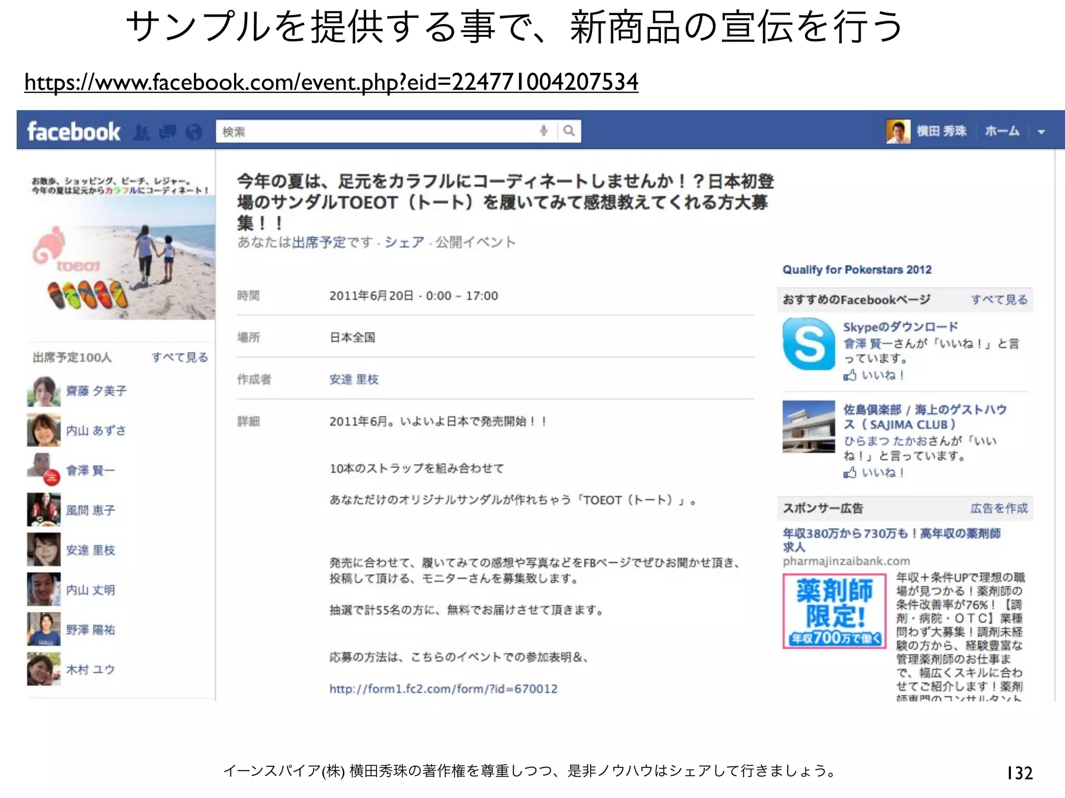Open the messages icon

tap(168, 132)
